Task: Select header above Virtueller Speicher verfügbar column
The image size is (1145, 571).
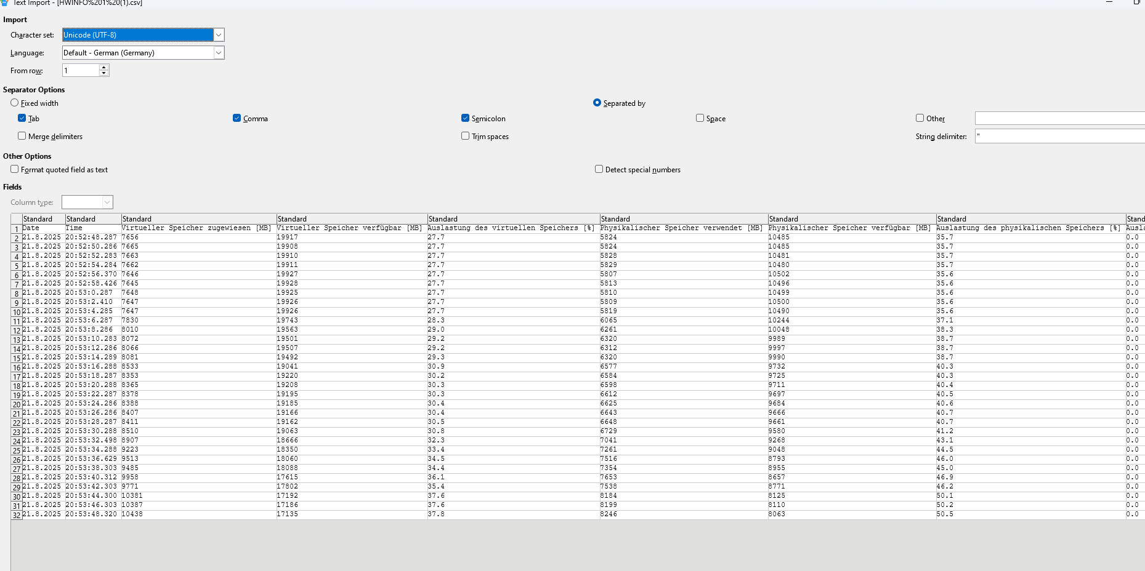Action: coord(352,219)
